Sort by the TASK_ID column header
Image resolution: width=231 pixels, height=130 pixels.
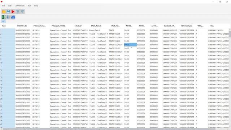coord(78,26)
